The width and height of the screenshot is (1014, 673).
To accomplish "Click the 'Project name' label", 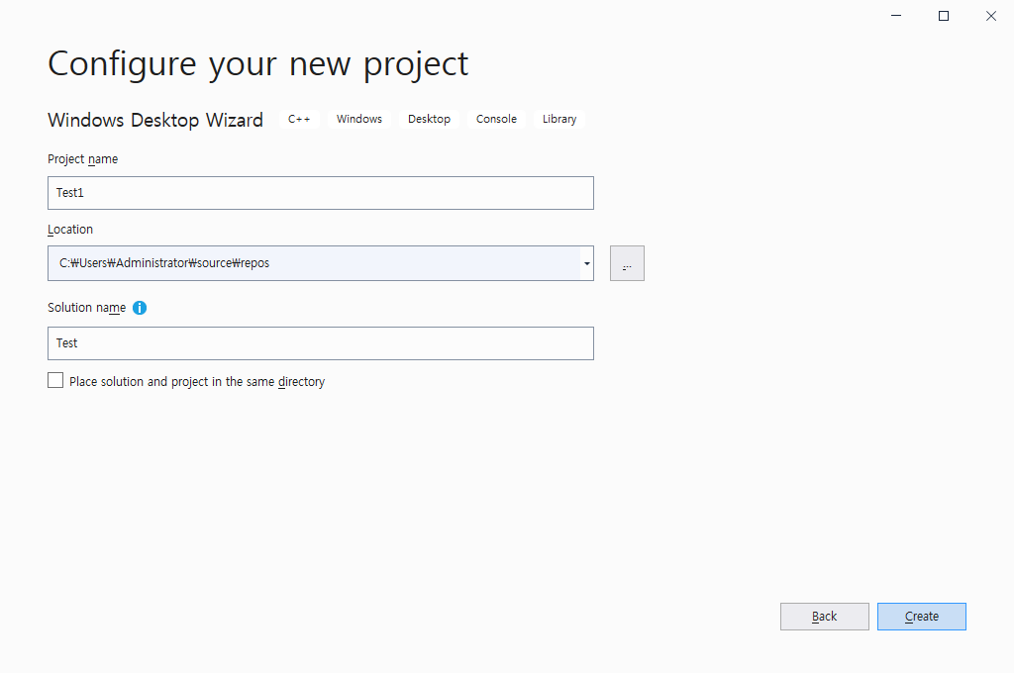I will [83, 159].
